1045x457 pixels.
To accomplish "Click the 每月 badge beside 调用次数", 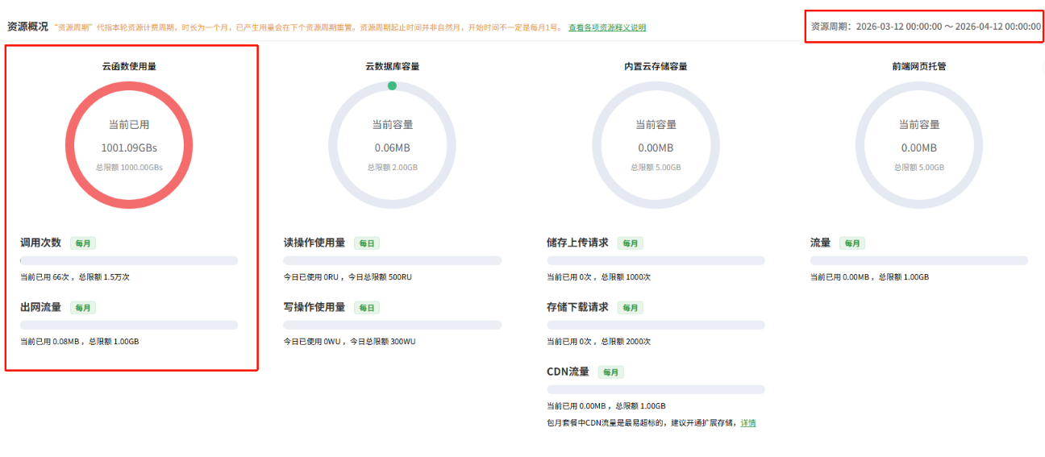I will (x=83, y=243).
